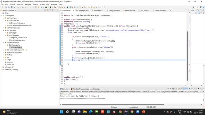Viewport: 205px width, 115px height.
Task: Maximize the editor area icon
Action: tap(188, 10)
